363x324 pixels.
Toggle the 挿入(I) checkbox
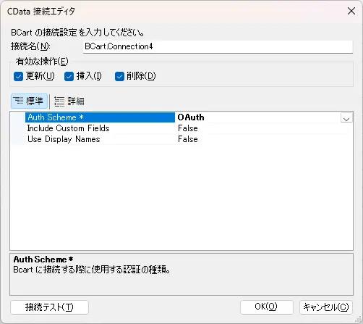pos(69,77)
